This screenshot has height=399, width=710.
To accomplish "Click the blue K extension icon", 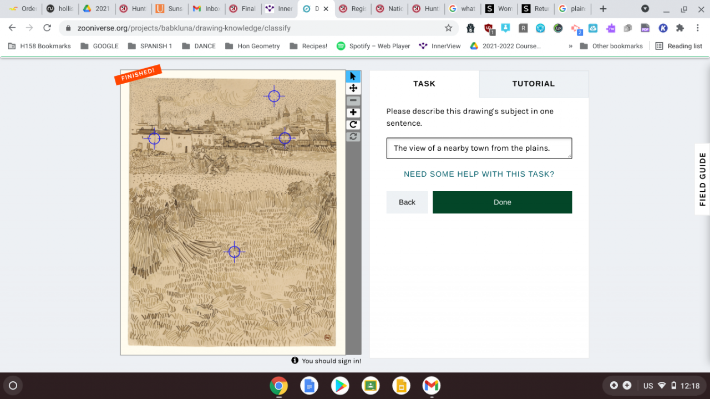I will [663, 28].
